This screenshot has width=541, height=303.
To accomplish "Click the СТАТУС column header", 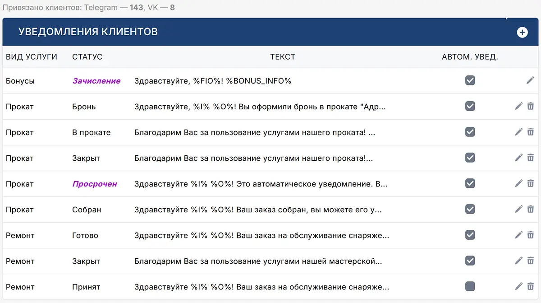I will (87, 56).
